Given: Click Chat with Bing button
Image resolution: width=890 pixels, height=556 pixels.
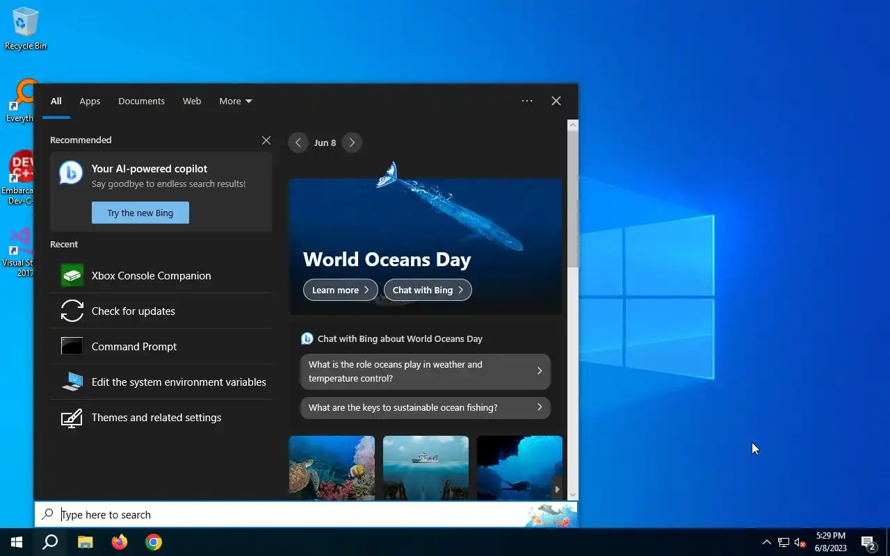Looking at the screenshot, I should click(x=428, y=290).
